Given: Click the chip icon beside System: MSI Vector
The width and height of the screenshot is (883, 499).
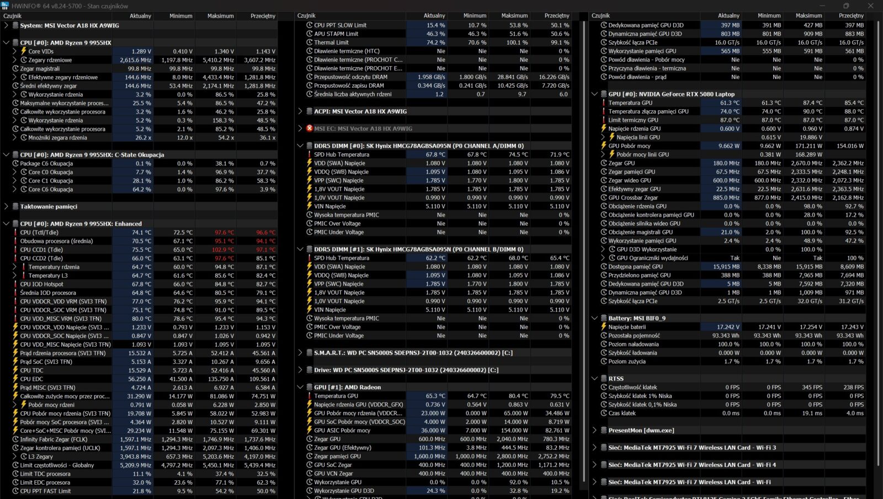Looking at the screenshot, I should coord(15,25).
